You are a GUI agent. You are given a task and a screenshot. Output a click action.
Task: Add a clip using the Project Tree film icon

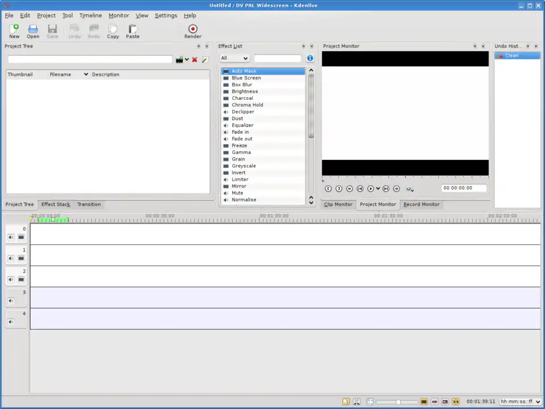(x=179, y=59)
